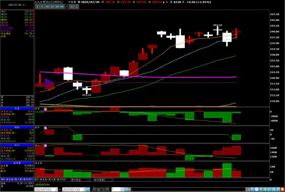This screenshot has width=285, height=192.
Task: Click the clock icon in bottom toolbar
Action: pos(256,189)
